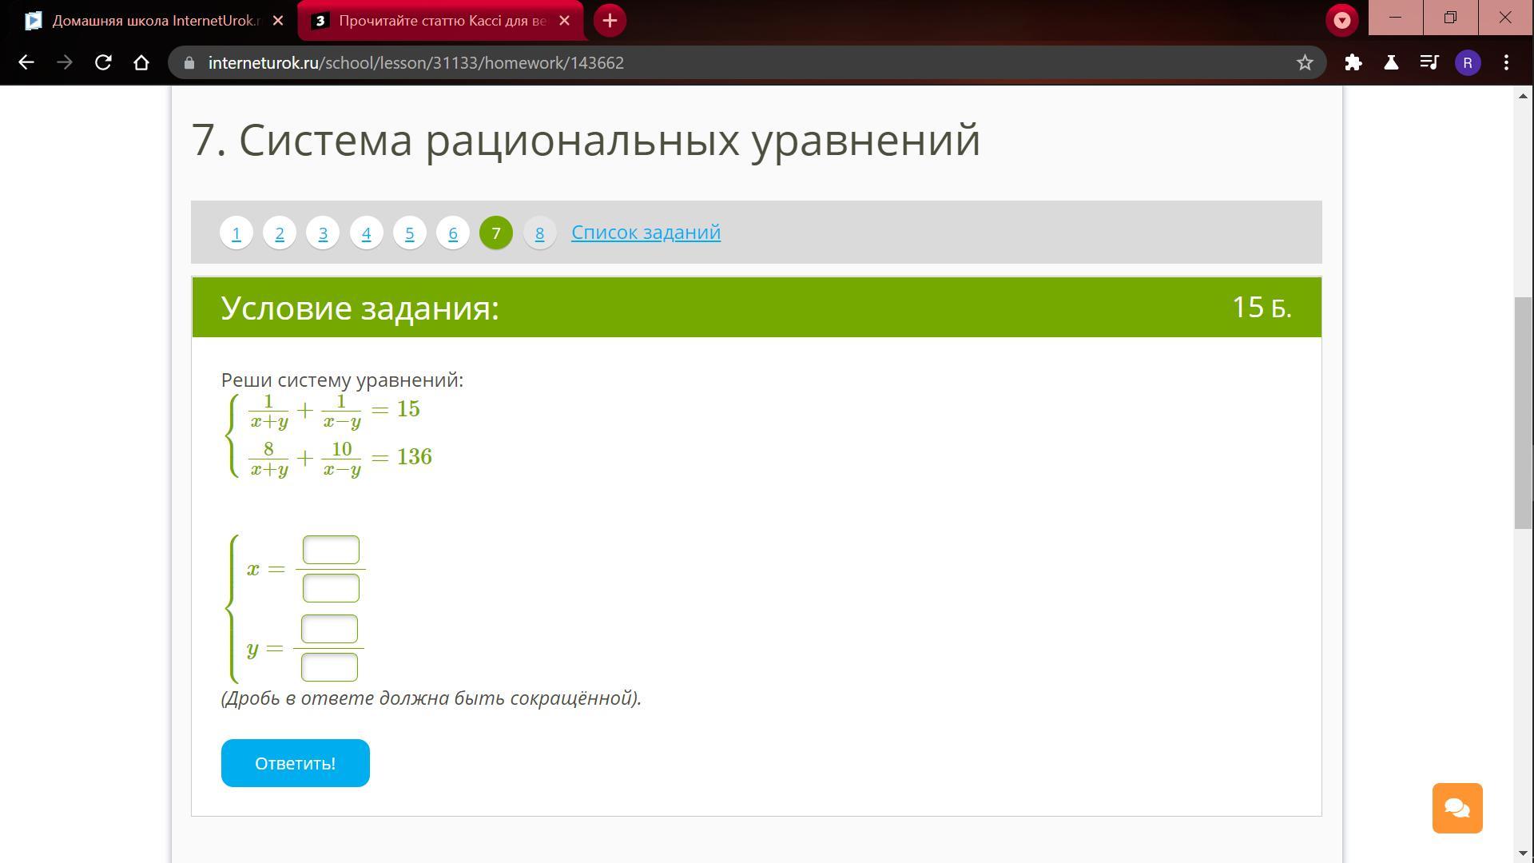The width and height of the screenshot is (1534, 863).
Task: Select task number 3 circle
Action: pos(323,233)
